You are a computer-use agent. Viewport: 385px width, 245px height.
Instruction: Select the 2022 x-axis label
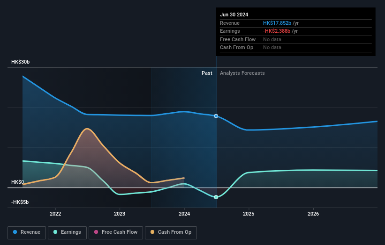pos(55,214)
